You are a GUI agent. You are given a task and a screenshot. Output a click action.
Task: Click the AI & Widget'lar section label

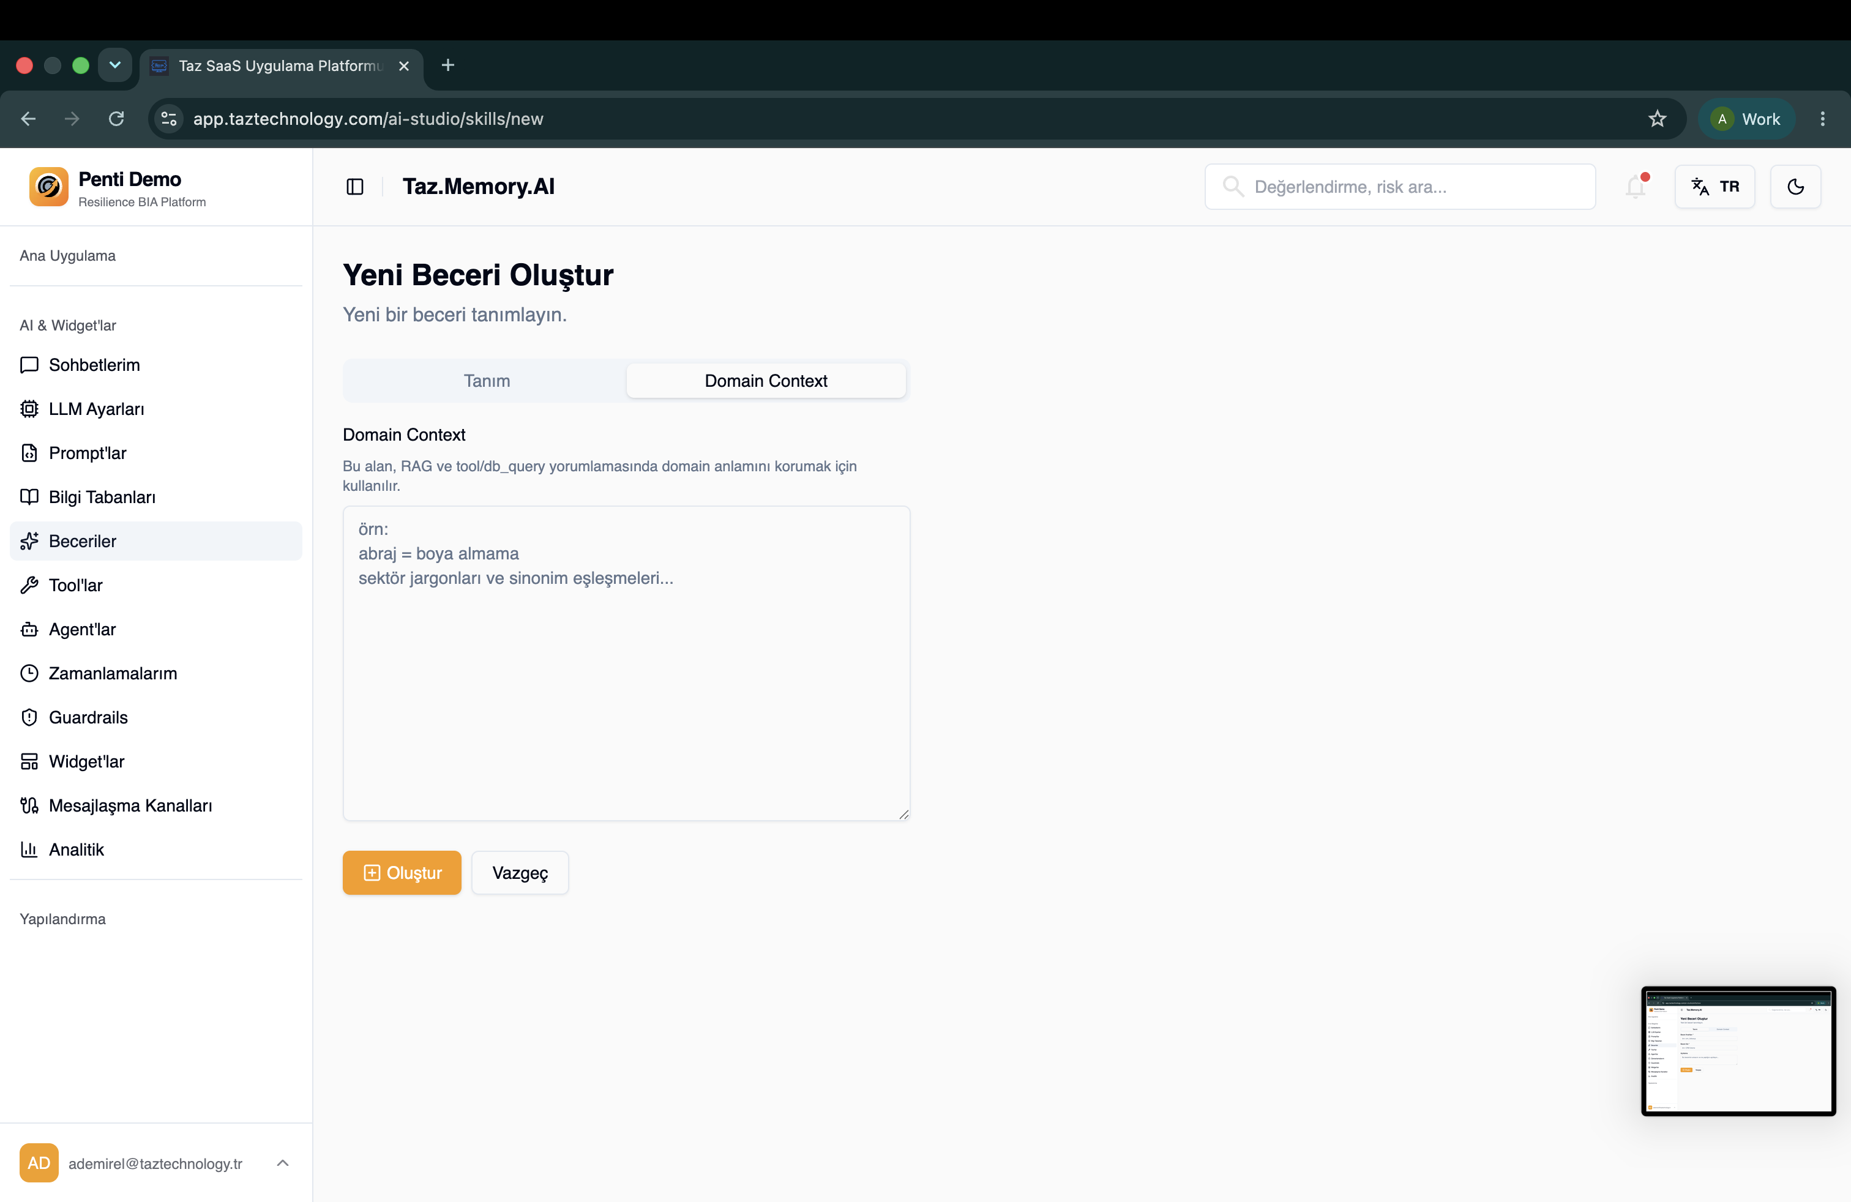click(x=68, y=325)
